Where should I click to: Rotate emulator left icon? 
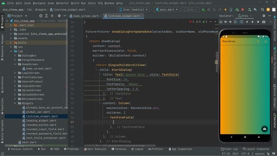click(x=235, y=22)
